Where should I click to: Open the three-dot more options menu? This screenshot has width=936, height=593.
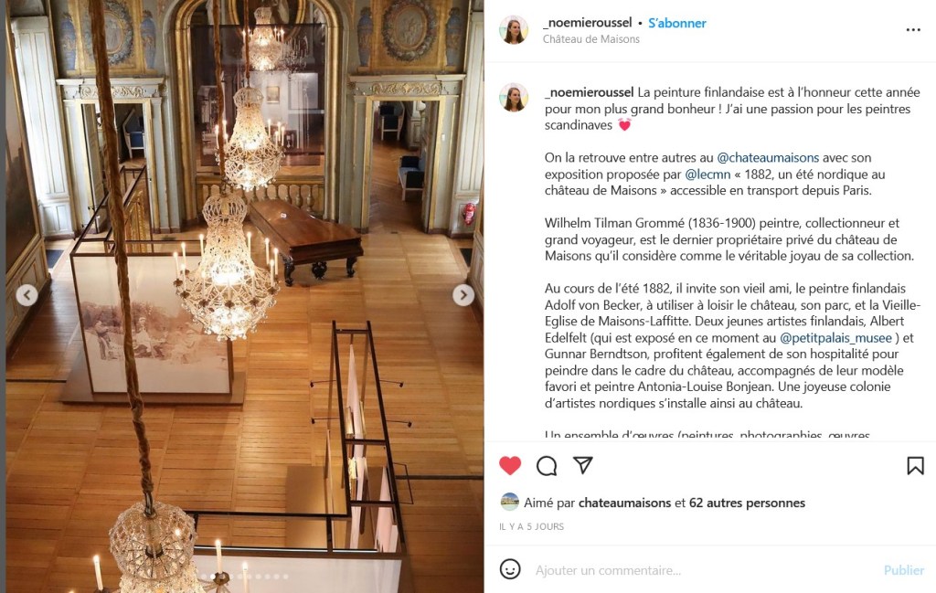click(913, 30)
